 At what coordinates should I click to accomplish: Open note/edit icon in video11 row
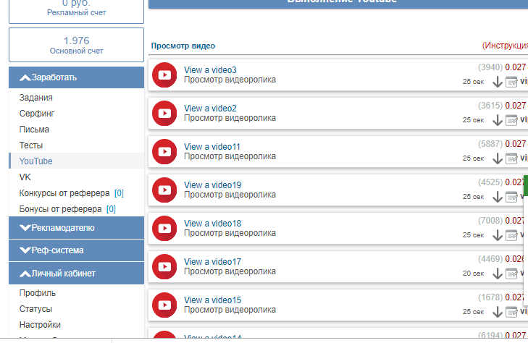coord(511,158)
